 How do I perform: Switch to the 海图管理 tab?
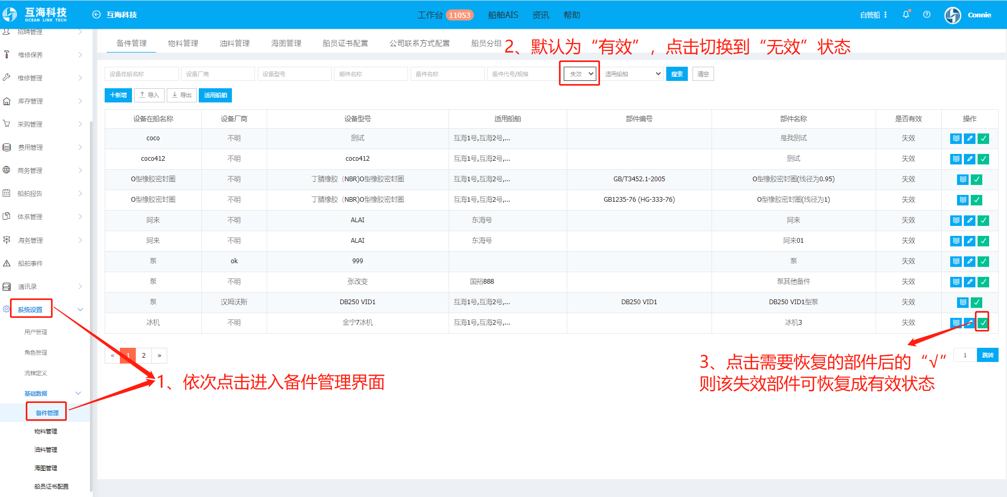[286, 43]
